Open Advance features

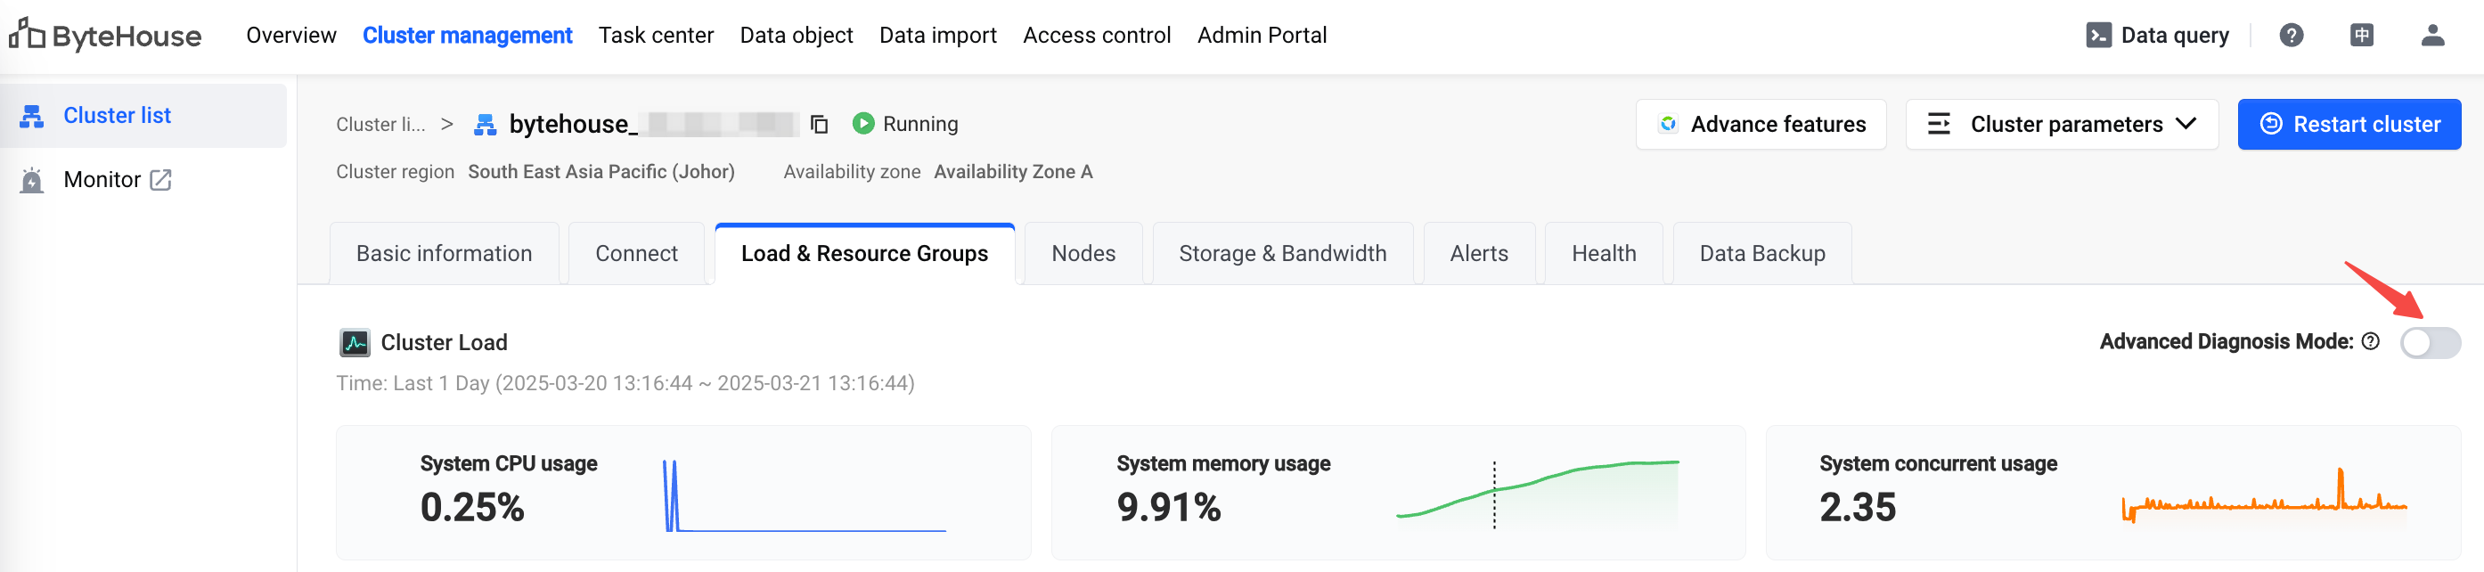[x=1760, y=125]
